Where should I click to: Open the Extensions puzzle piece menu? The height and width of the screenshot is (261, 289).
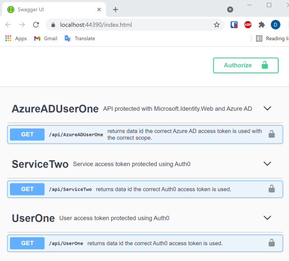[x=261, y=25]
